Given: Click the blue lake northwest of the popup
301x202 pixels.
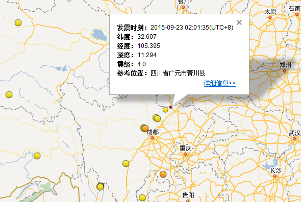Looking at the screenshot, I should click(x=99, y=35).
